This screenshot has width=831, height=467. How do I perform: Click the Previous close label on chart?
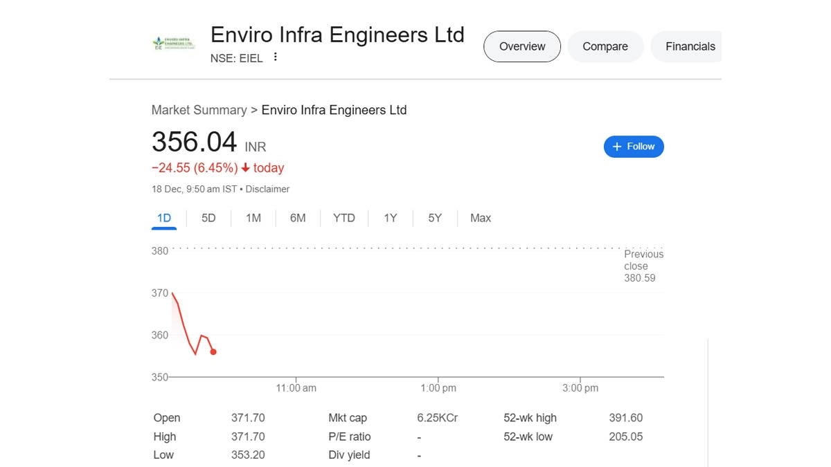(643, 260)
